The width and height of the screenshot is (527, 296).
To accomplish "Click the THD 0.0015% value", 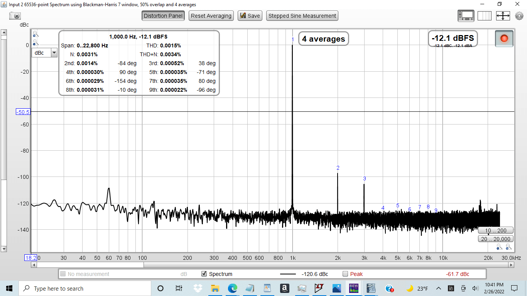I will point(171,45).
